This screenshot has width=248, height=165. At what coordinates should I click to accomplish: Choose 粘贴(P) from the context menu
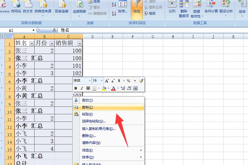(109, 114)
